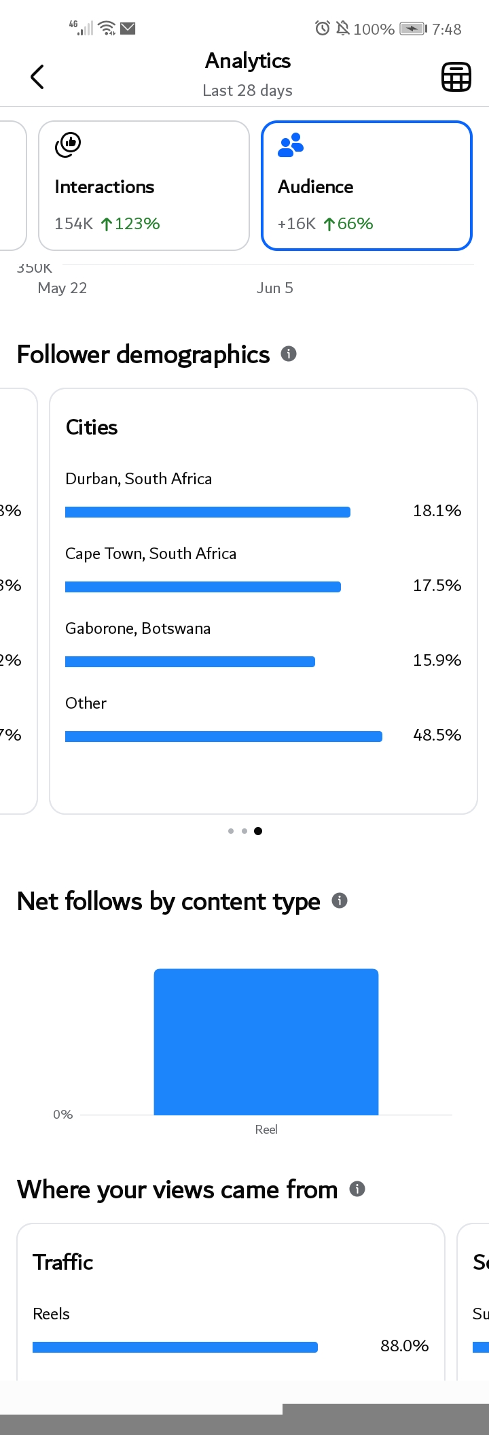Select the Interactions card
The width and height of the screenshot is (489, 1435).
pyautogui.click(x=144, y=186)
